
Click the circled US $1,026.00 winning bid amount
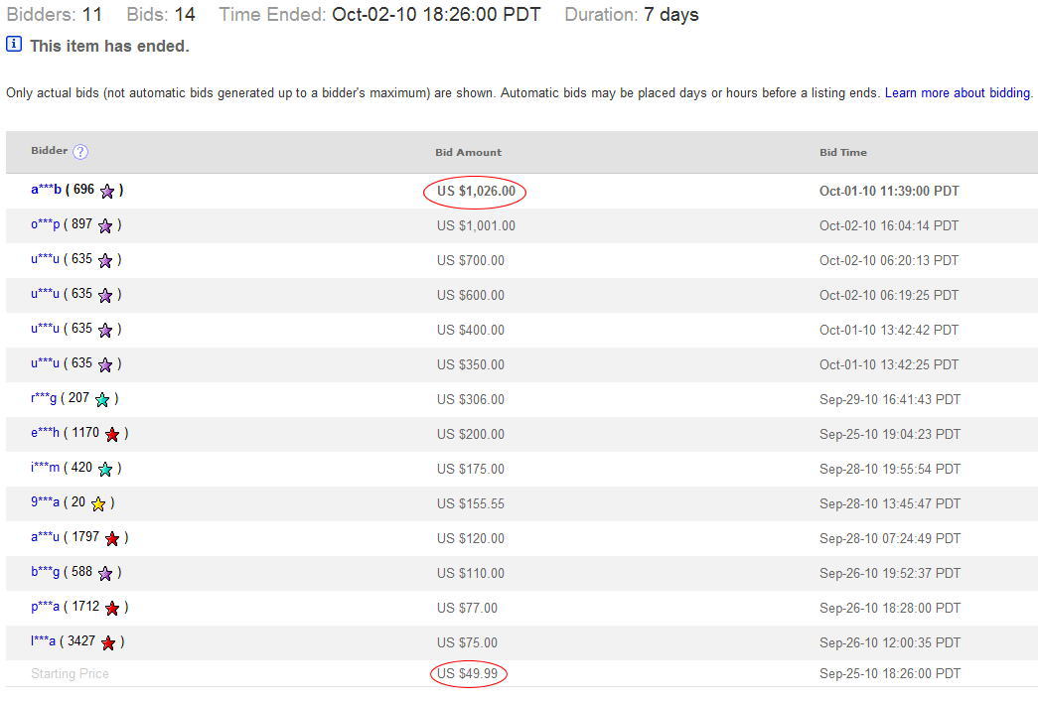point(476,192)
